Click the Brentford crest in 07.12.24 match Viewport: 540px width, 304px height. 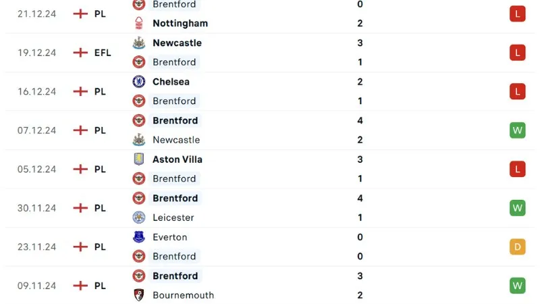(x=139, y=120)
